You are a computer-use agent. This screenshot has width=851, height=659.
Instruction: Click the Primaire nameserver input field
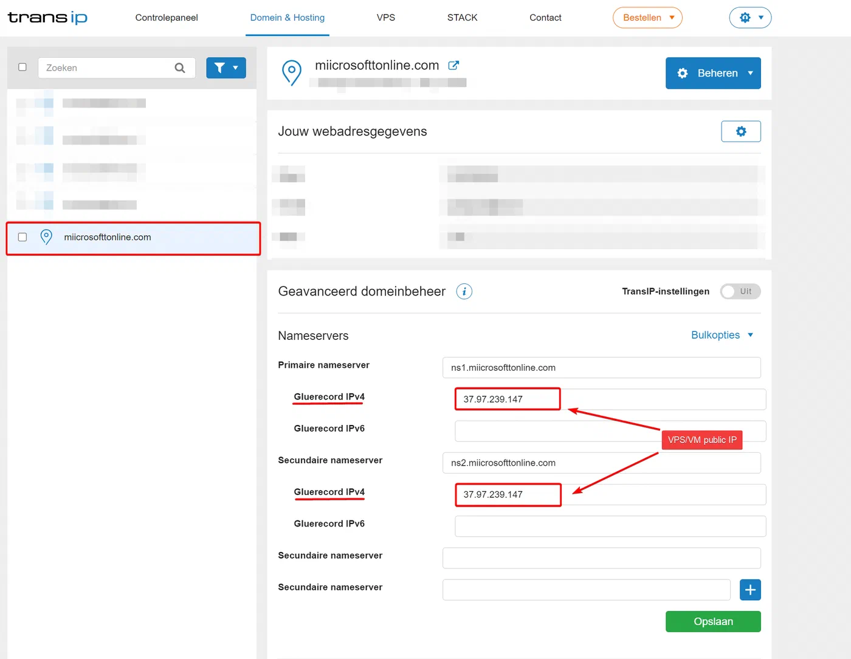(602, 368)
